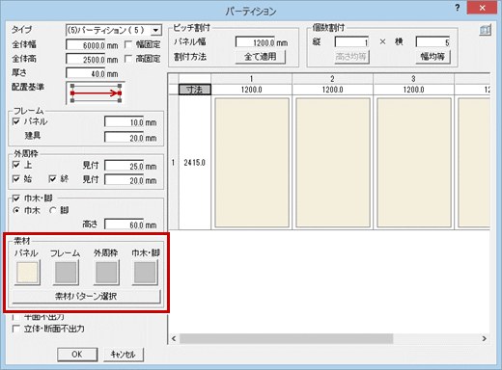Open the フレーム material swatch
The image size is (502, 370).
point(66,273)
